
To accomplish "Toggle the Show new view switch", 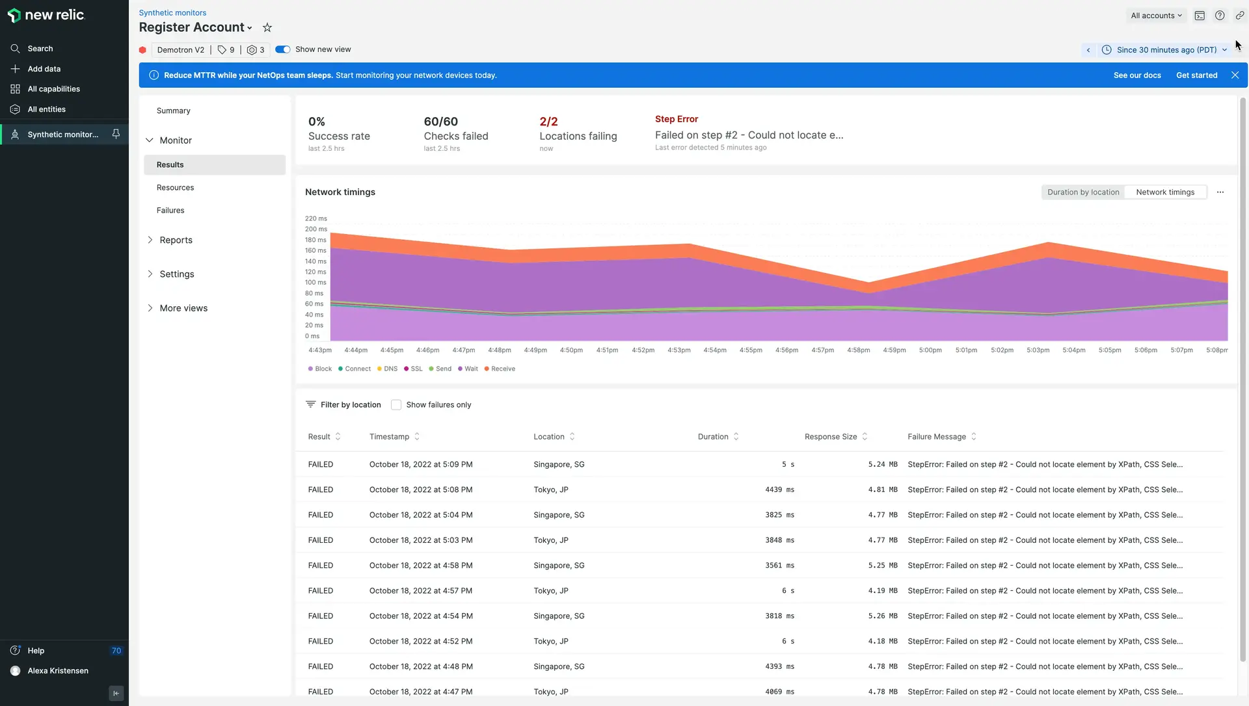I will (283, 49).
